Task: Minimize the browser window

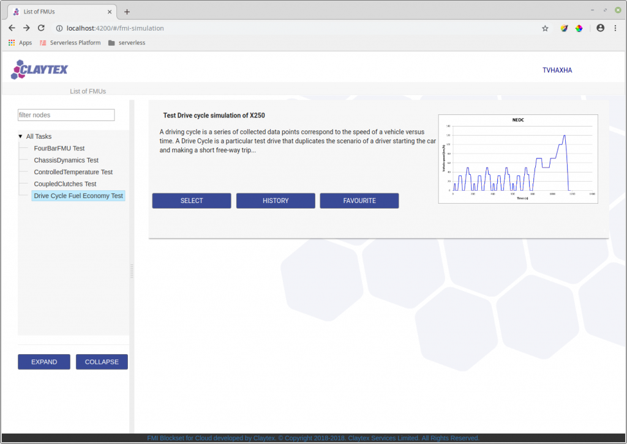Action: (x=592, y=10)
